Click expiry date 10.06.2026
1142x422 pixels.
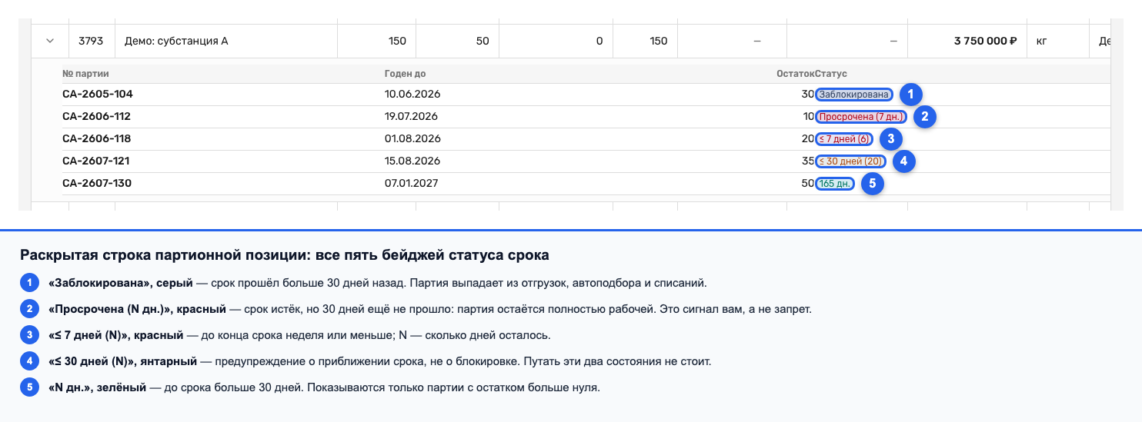point(412,95)
